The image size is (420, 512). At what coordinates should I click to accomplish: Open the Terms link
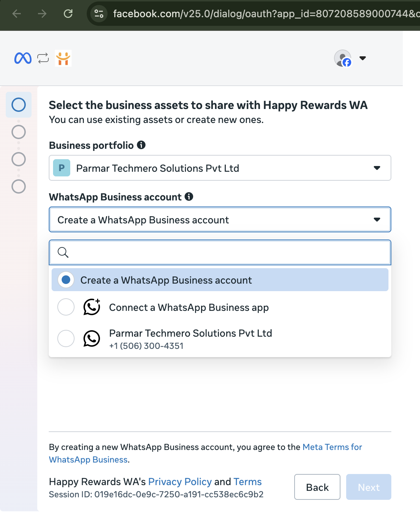pyautogui.click(x=248, y=482)
